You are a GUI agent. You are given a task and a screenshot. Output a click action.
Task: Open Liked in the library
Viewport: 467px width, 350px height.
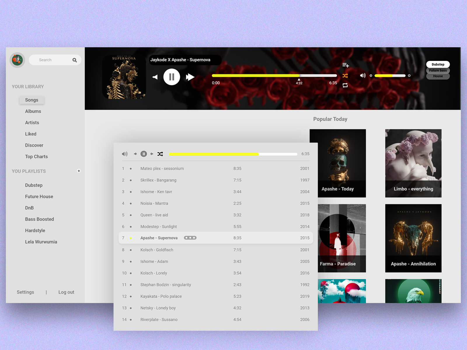pos(31,134)
